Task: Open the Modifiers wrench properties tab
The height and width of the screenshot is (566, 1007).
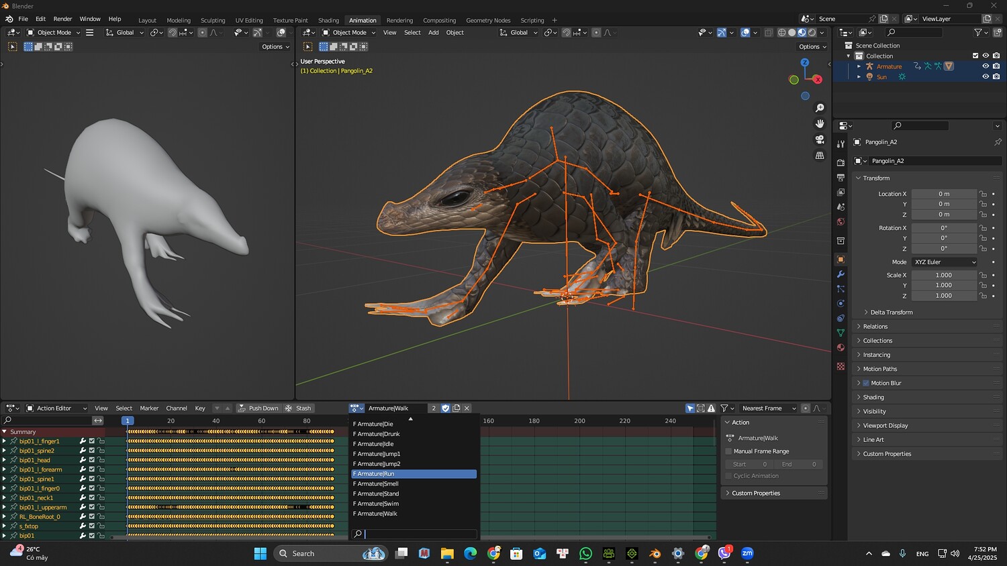Action: (x=841, y=274)
